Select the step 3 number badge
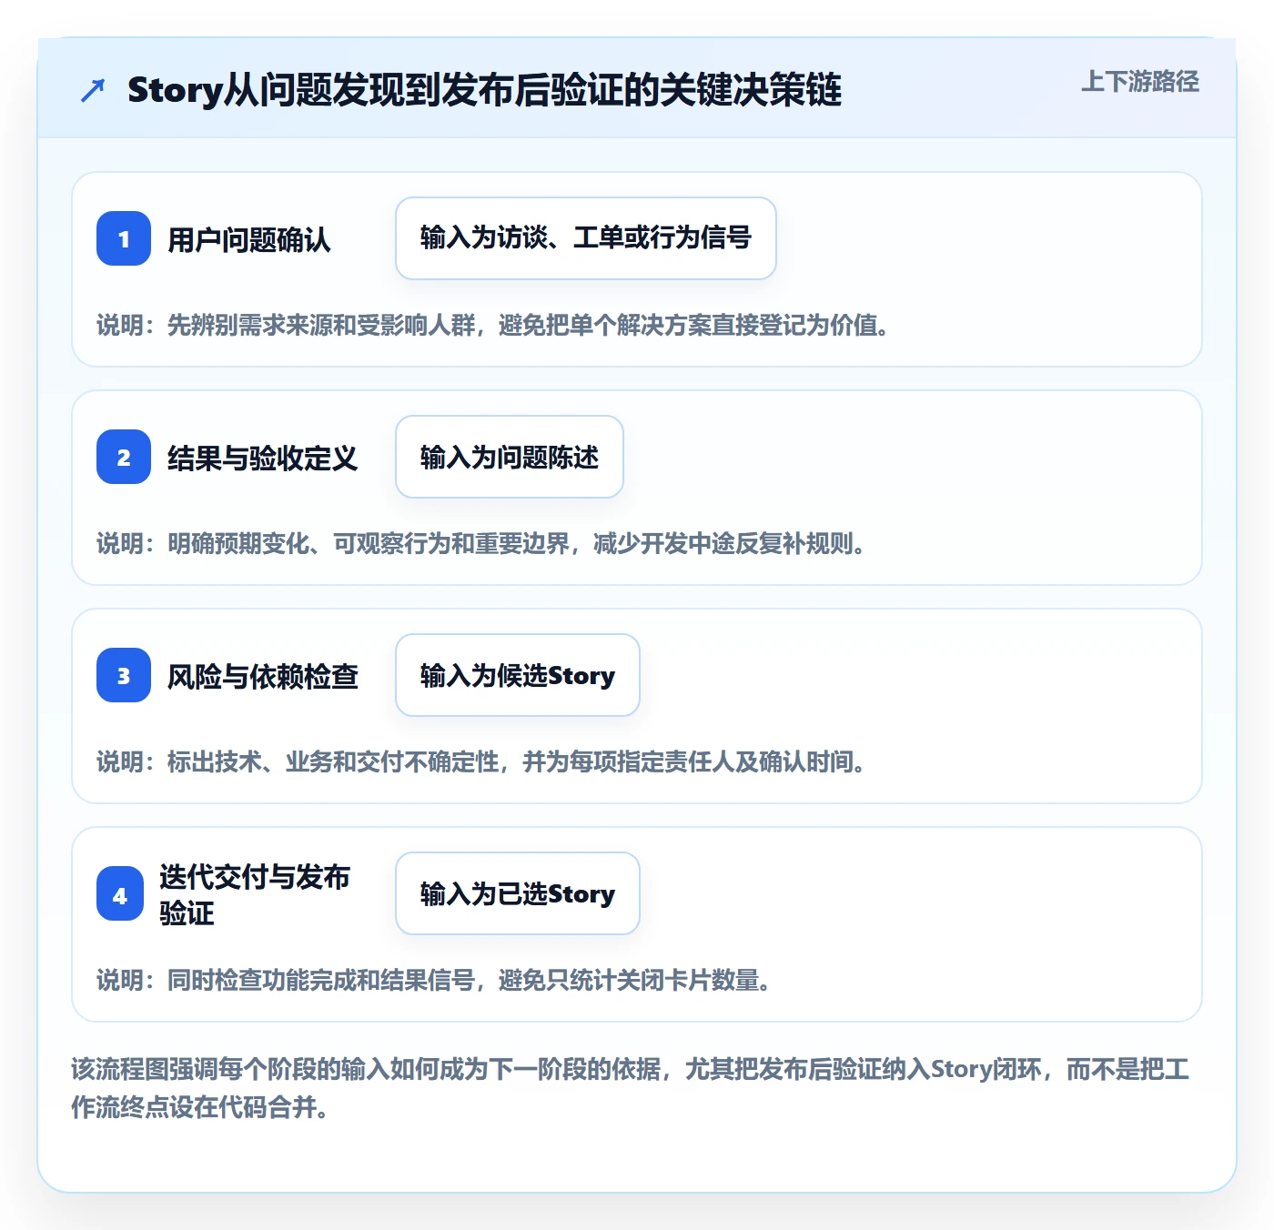 point(124,675)
